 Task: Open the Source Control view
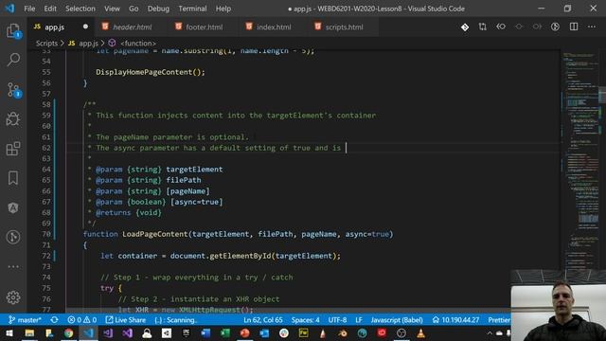13,89
